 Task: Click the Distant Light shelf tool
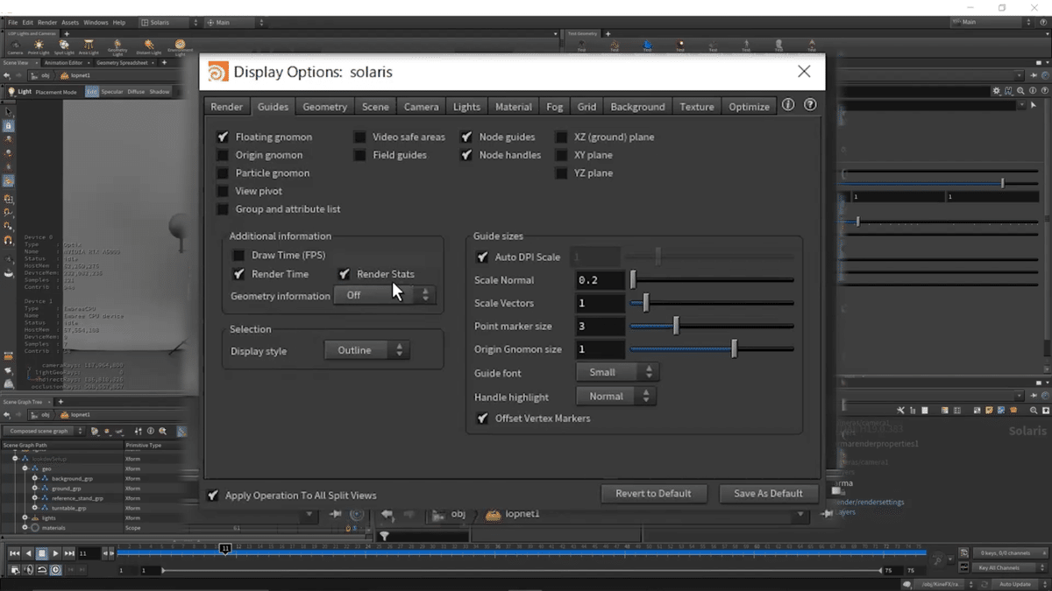click(149, 46)
